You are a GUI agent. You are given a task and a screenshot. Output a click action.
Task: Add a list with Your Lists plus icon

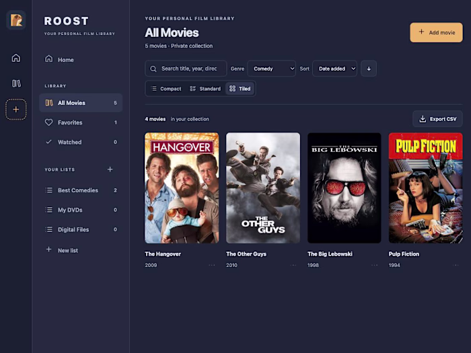click(110, 169)
